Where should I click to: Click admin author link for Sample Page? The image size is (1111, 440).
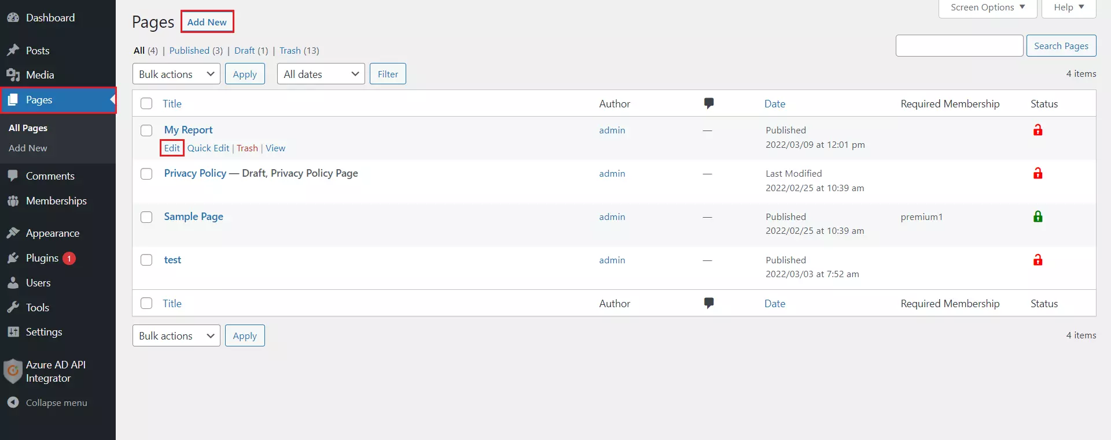tap(612, 217)
